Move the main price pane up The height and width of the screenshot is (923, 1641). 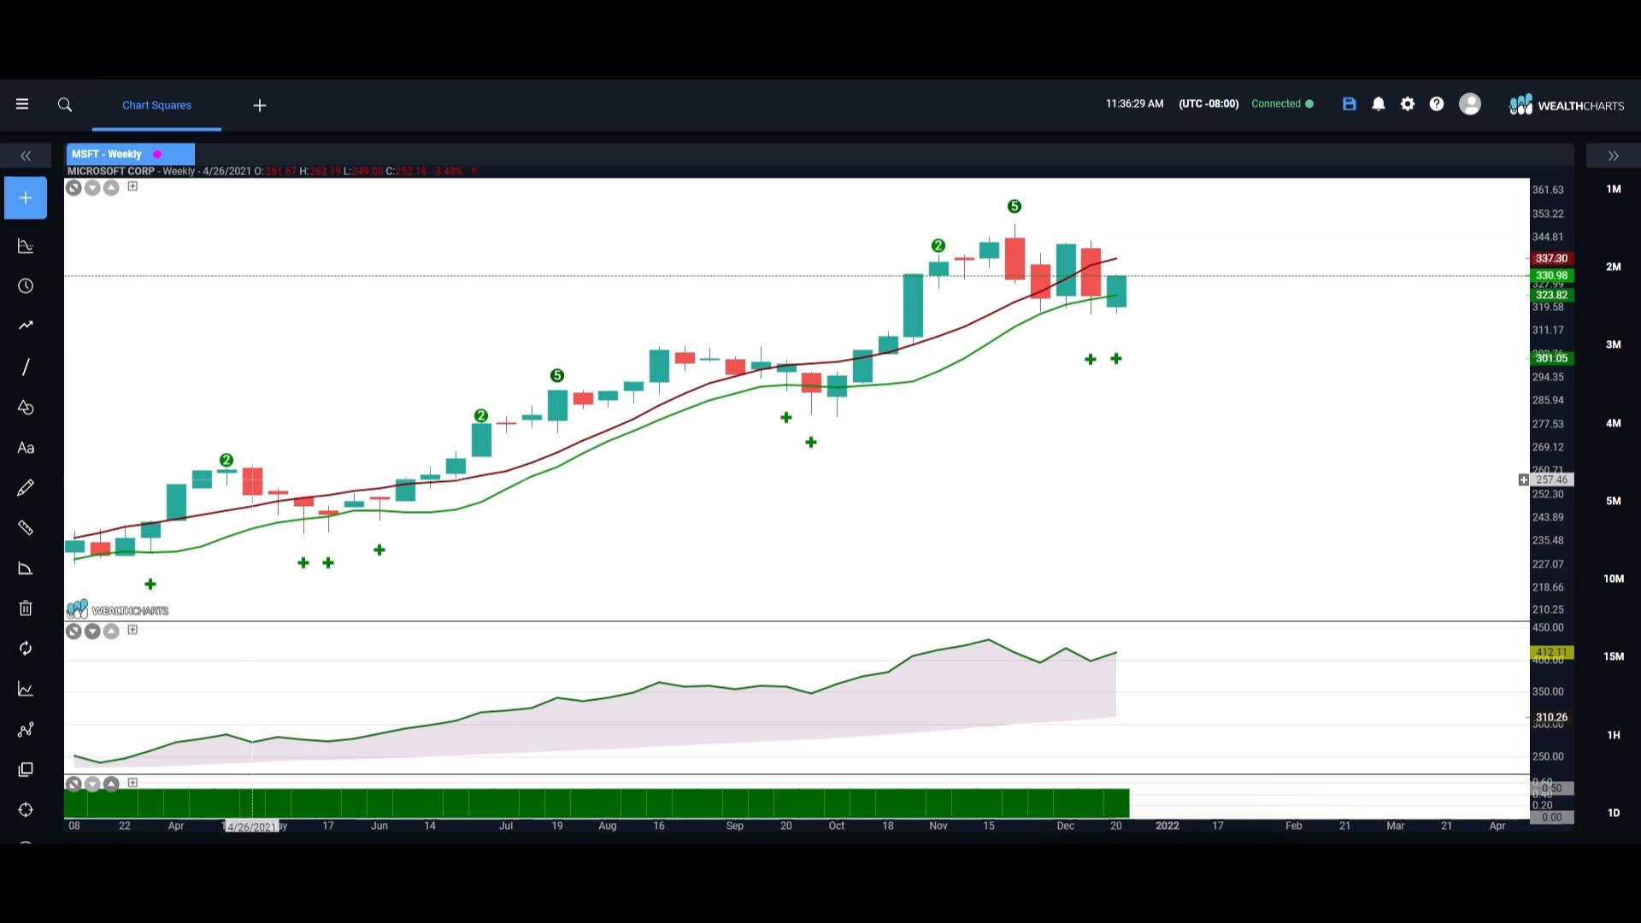111,188
